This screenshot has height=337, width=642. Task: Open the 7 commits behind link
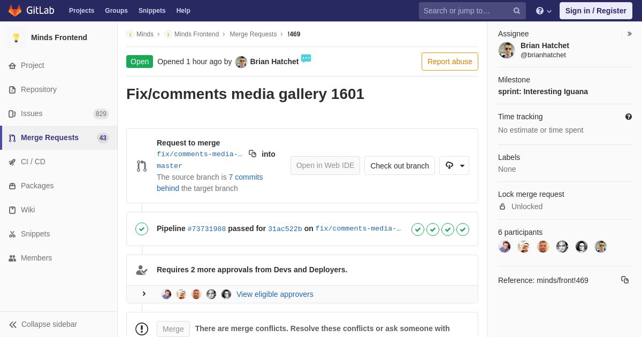pos(246,177)
